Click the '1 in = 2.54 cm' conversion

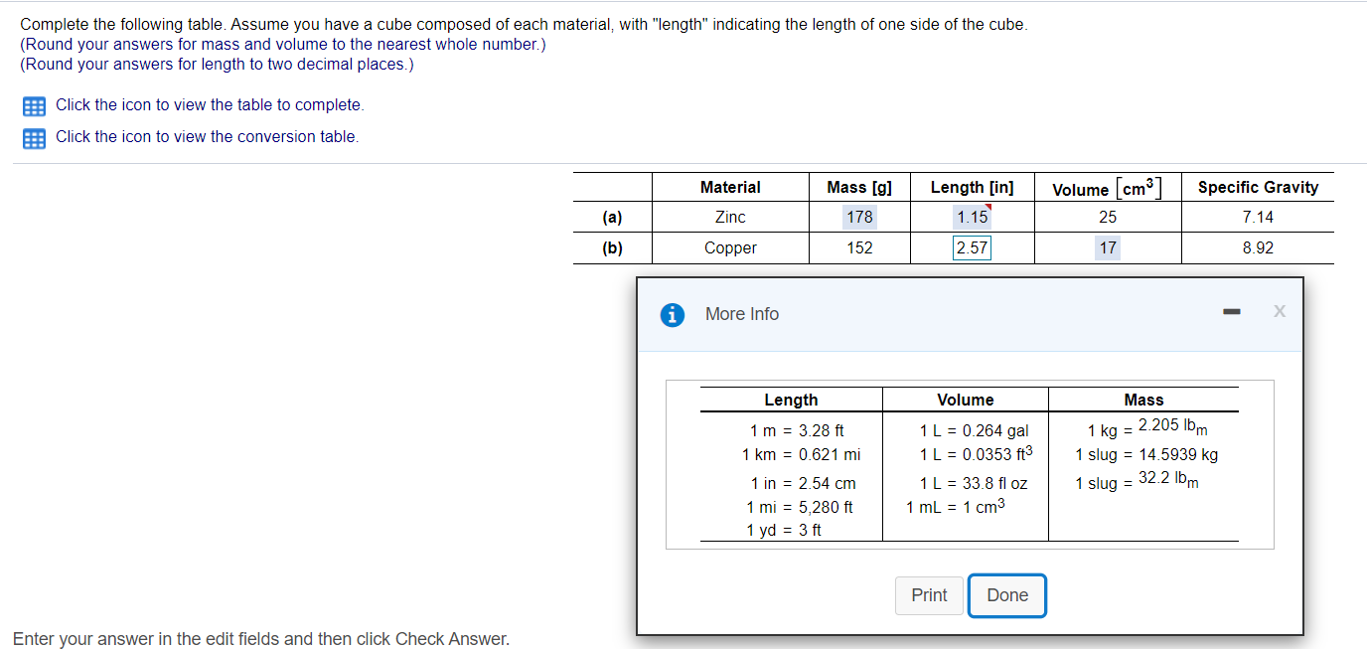click(803, 484)
